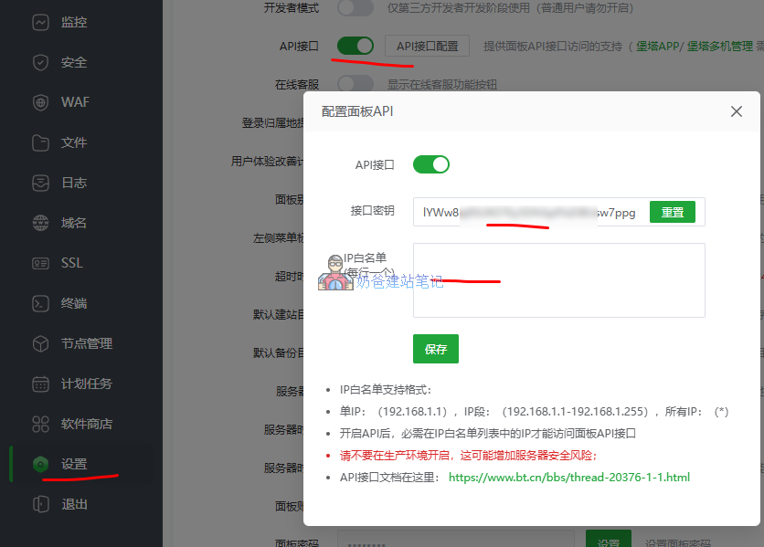
Task: Open the 日志 logs icon
Action: [x=40, y=183]
